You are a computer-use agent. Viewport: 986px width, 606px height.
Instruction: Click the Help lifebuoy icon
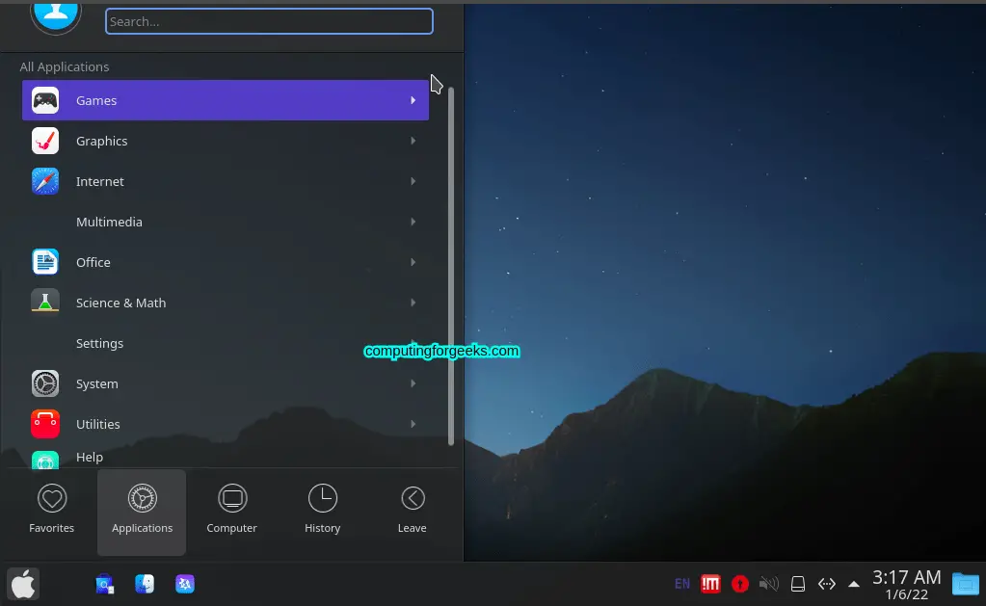45,461
